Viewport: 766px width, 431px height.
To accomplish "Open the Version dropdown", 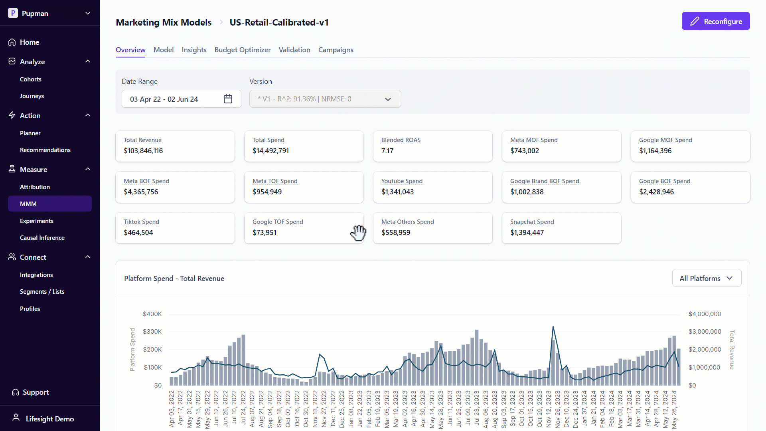I will coord(325,99).
